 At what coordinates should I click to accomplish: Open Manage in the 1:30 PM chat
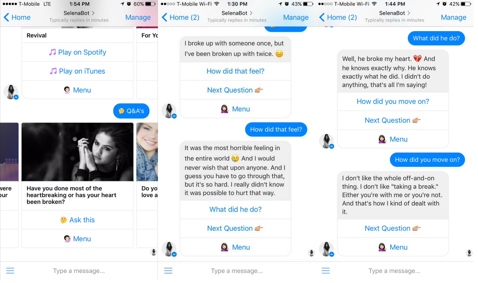[x=296, y=17]
